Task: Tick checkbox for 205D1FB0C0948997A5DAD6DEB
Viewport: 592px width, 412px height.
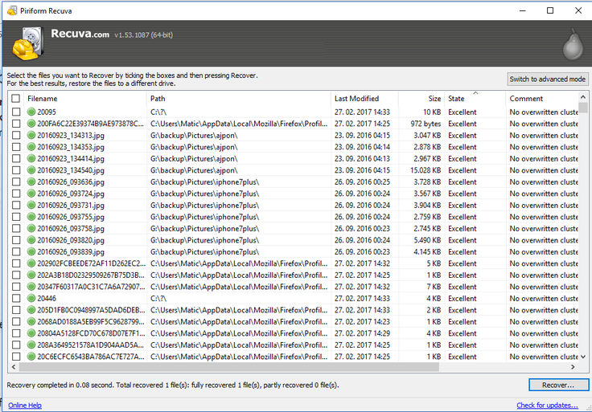Action: click(x=16, y=310)
